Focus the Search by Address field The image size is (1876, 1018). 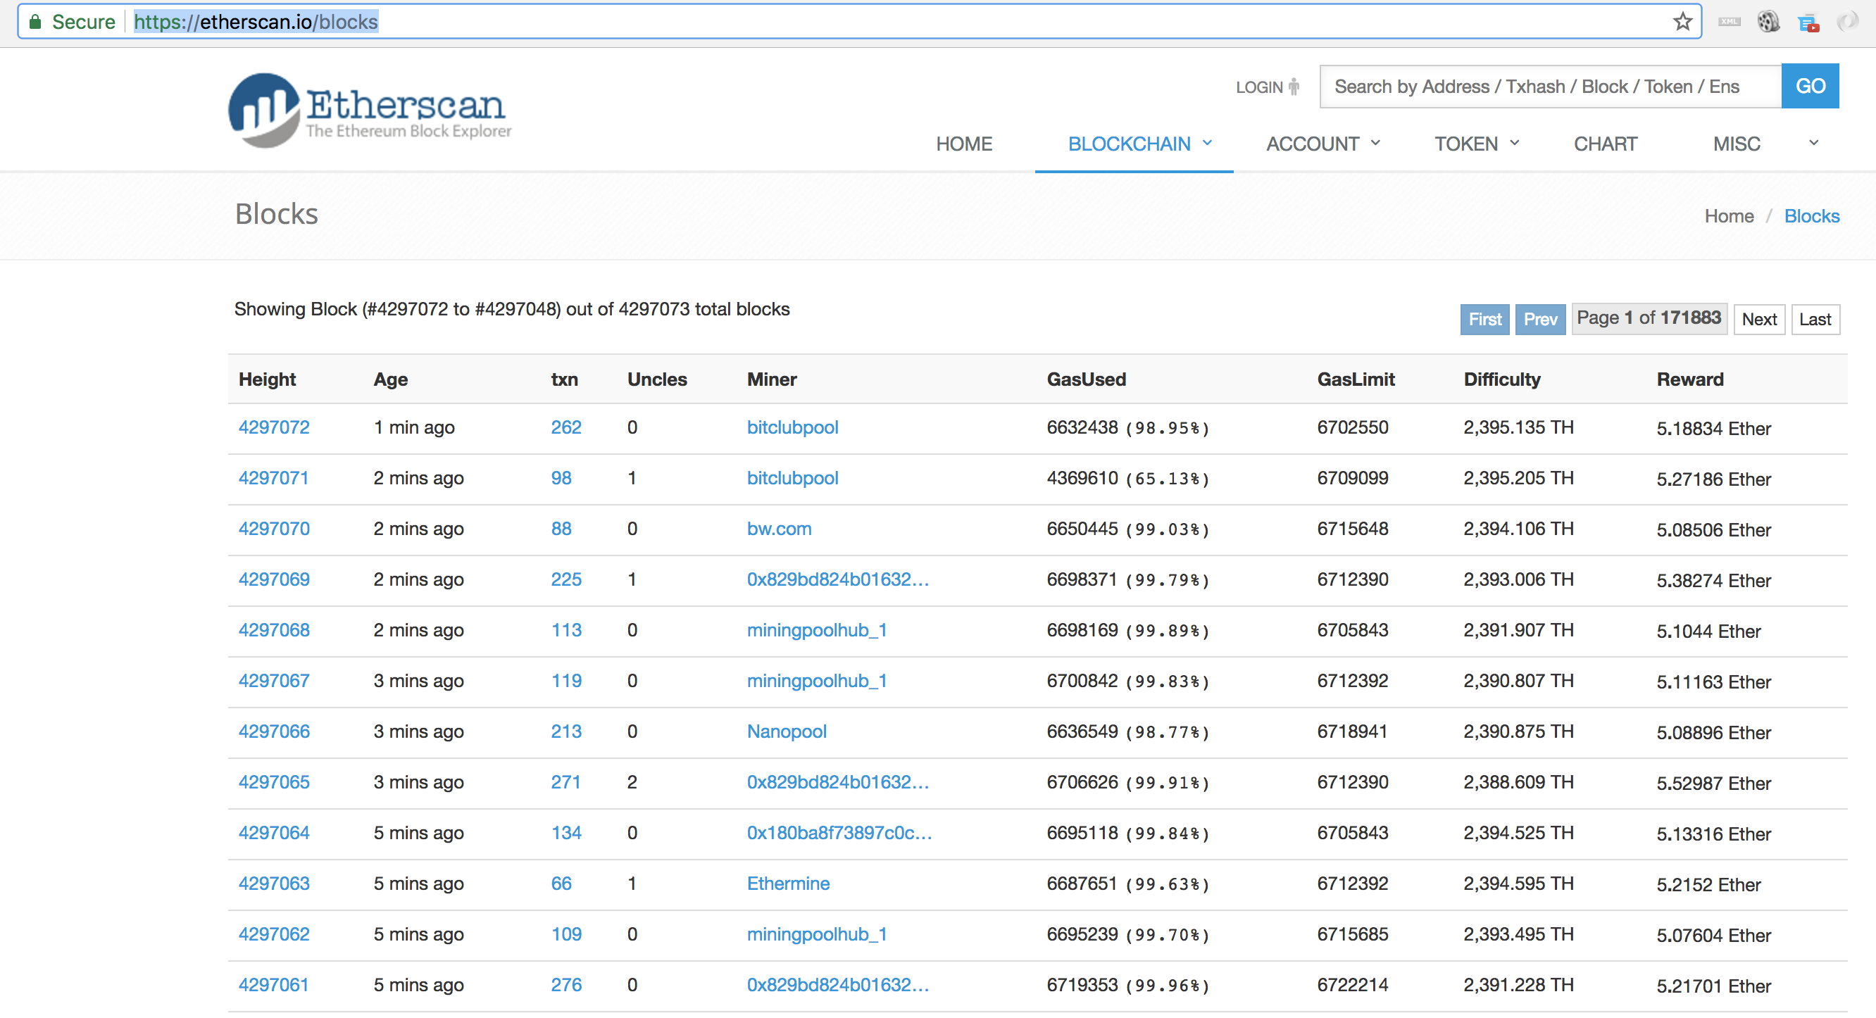pos(1550,86)
